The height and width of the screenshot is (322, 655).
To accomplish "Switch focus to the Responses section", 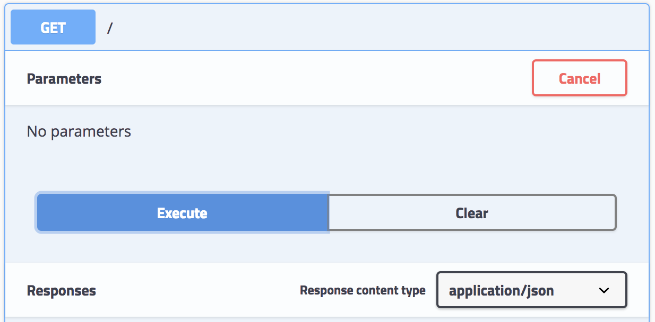I will (62, 290).
